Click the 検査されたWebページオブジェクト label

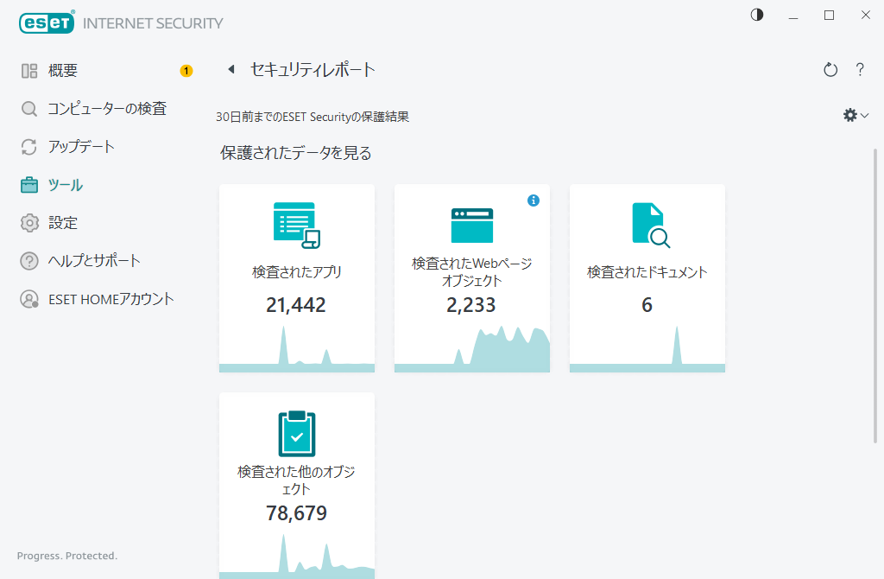(x=472, y=272)
